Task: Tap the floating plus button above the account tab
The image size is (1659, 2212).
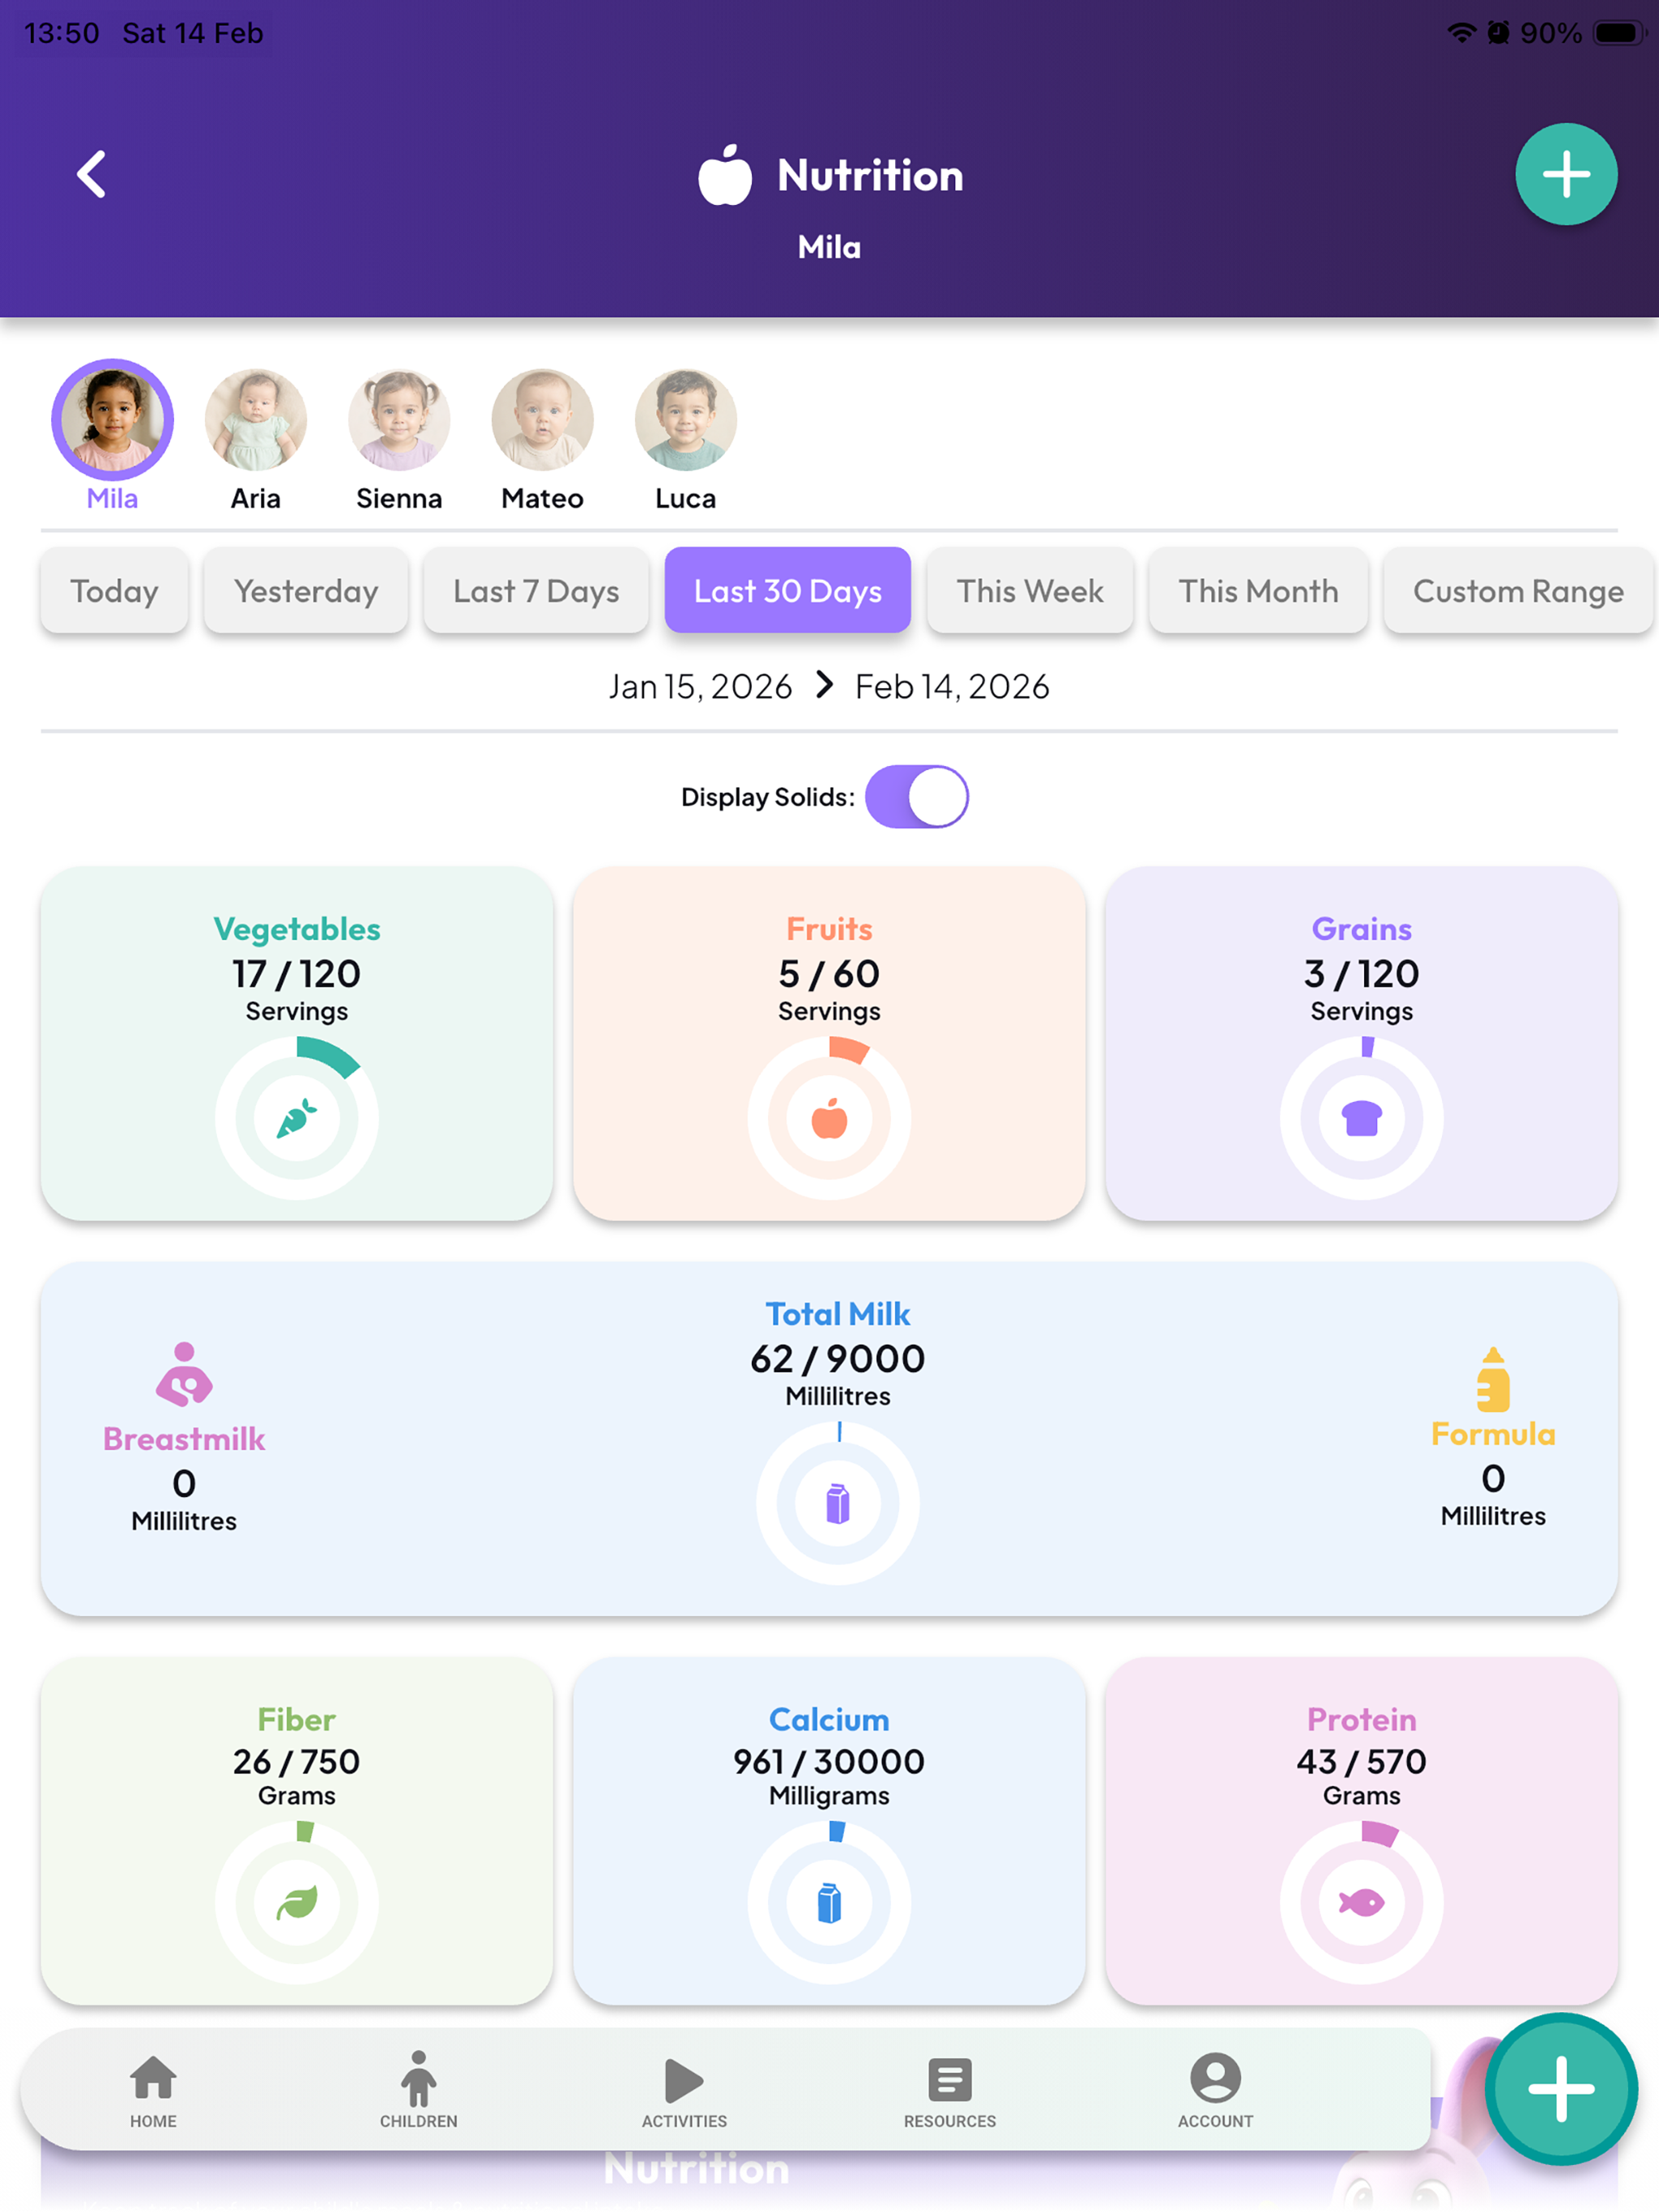Action: click(x=1560, y=2088)
